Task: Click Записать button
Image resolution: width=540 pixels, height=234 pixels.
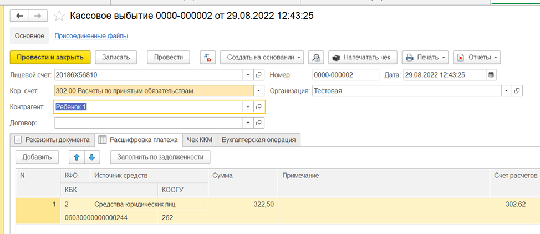Action: 116,58
